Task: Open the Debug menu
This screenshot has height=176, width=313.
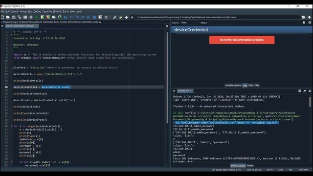Action: click(x=37, y=11)
